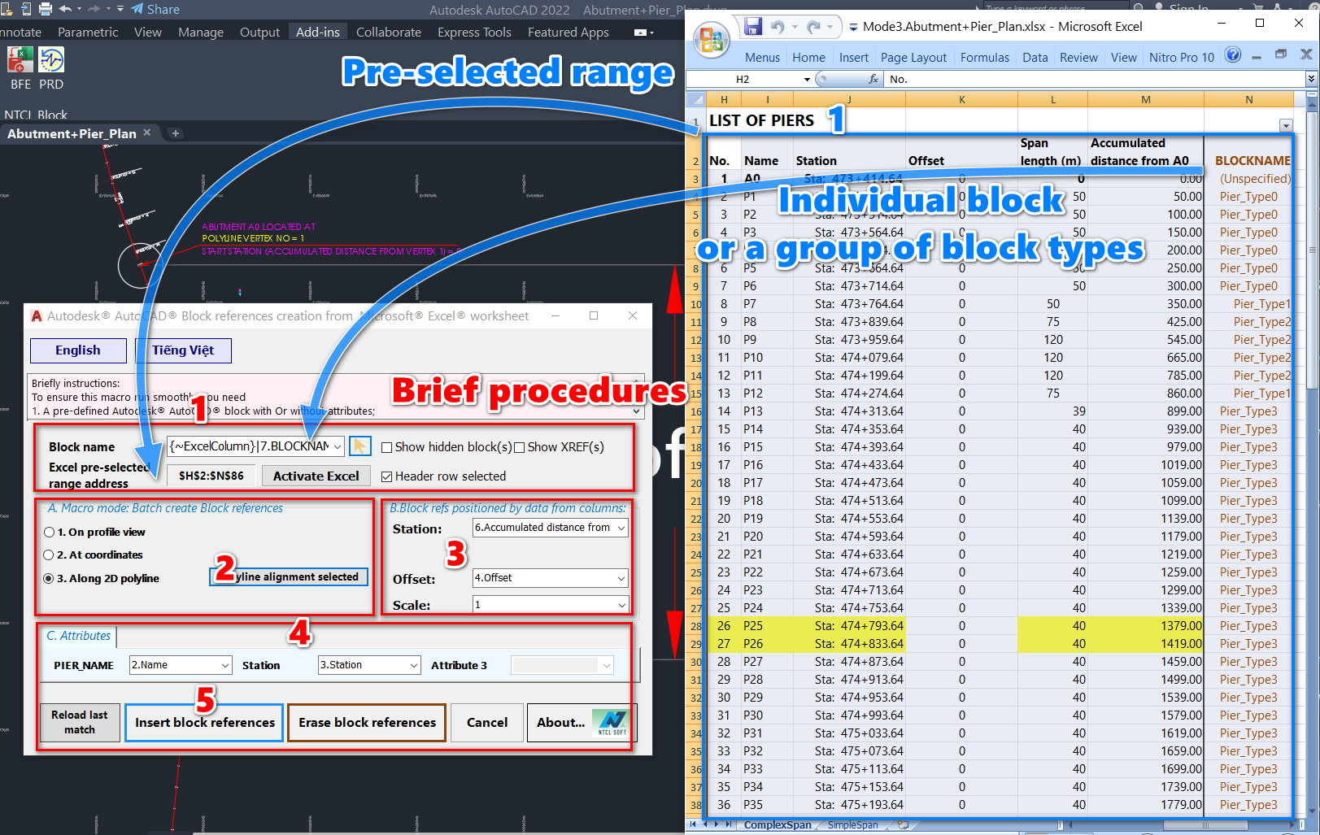Click Insert block references button

coord(204,723)
